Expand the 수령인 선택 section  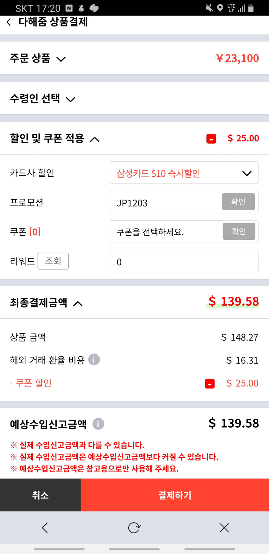(70, 99)
